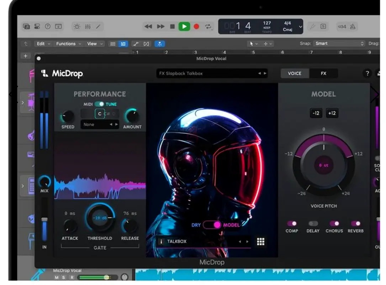Click the MicDrop Vocal track volume slider
This screenshot has height=285, width=386.
tap(98, 278)
